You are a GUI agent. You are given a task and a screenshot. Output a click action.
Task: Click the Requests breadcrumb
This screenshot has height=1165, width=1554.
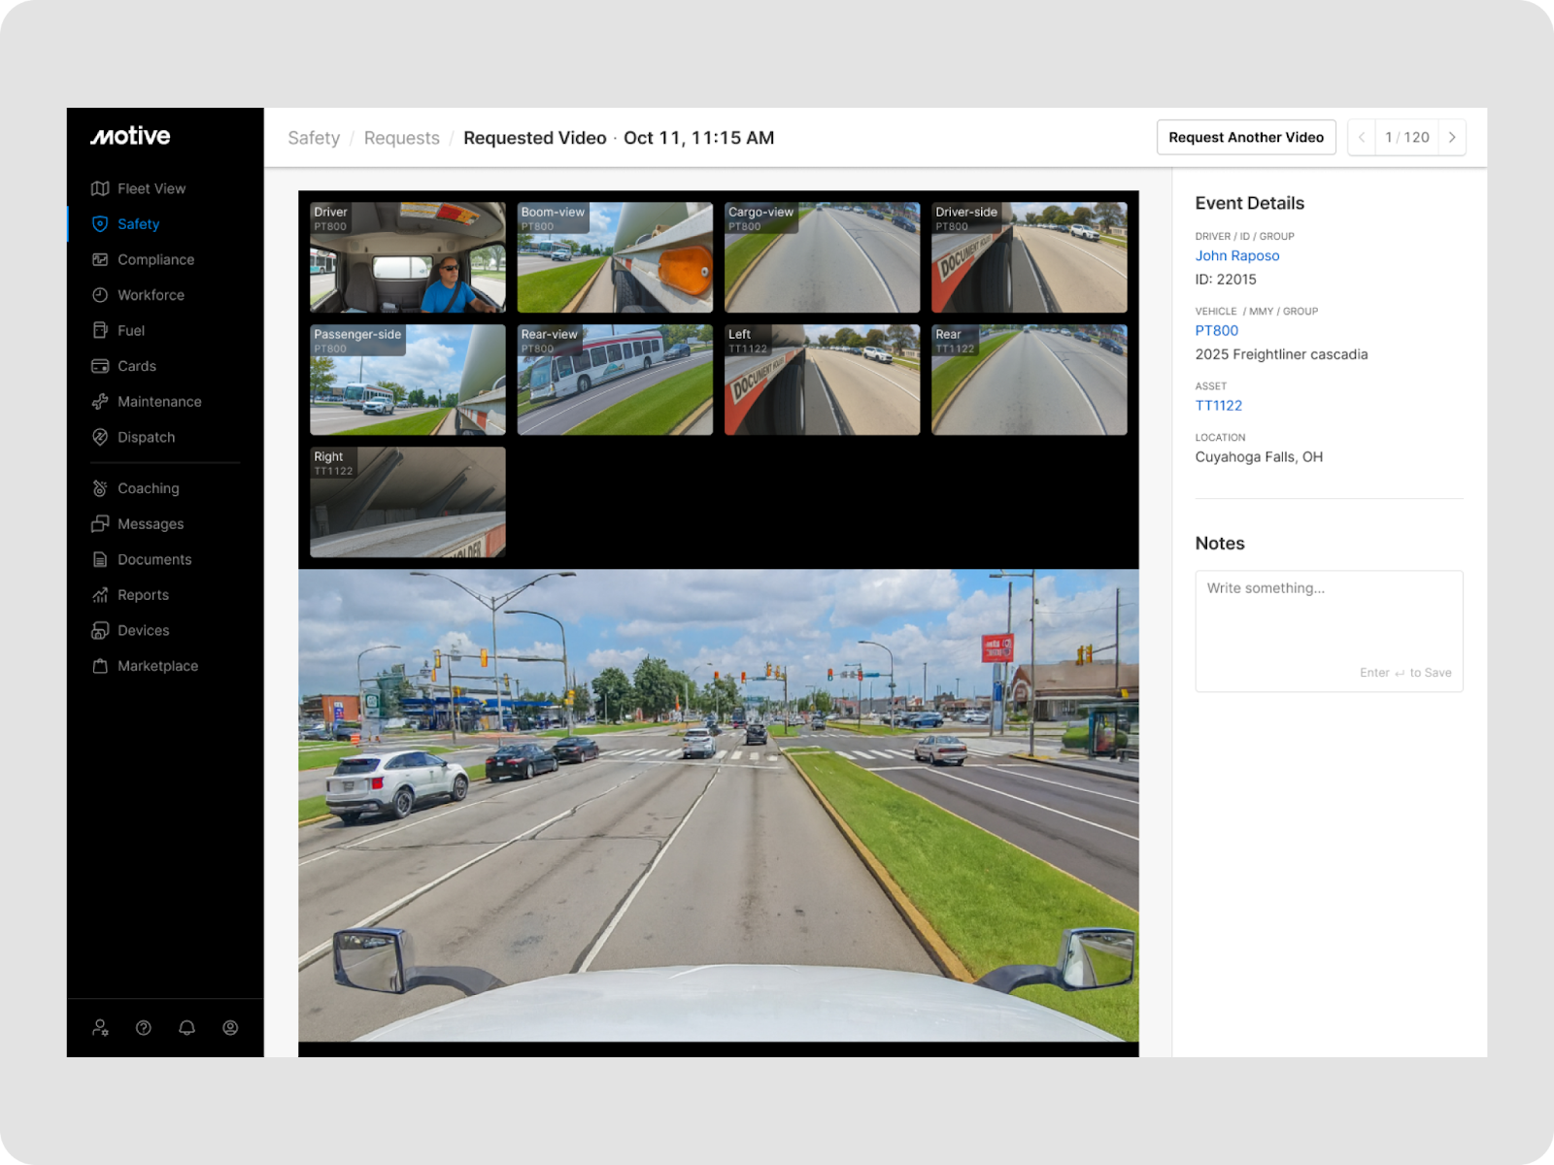pyautogui.click(x=401, y=138)
